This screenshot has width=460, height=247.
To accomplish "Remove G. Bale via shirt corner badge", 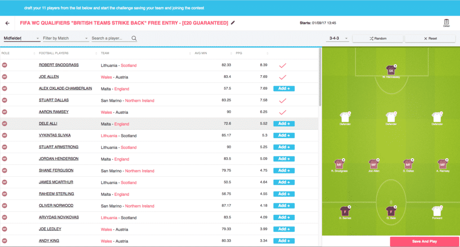I will click(395, 207).
